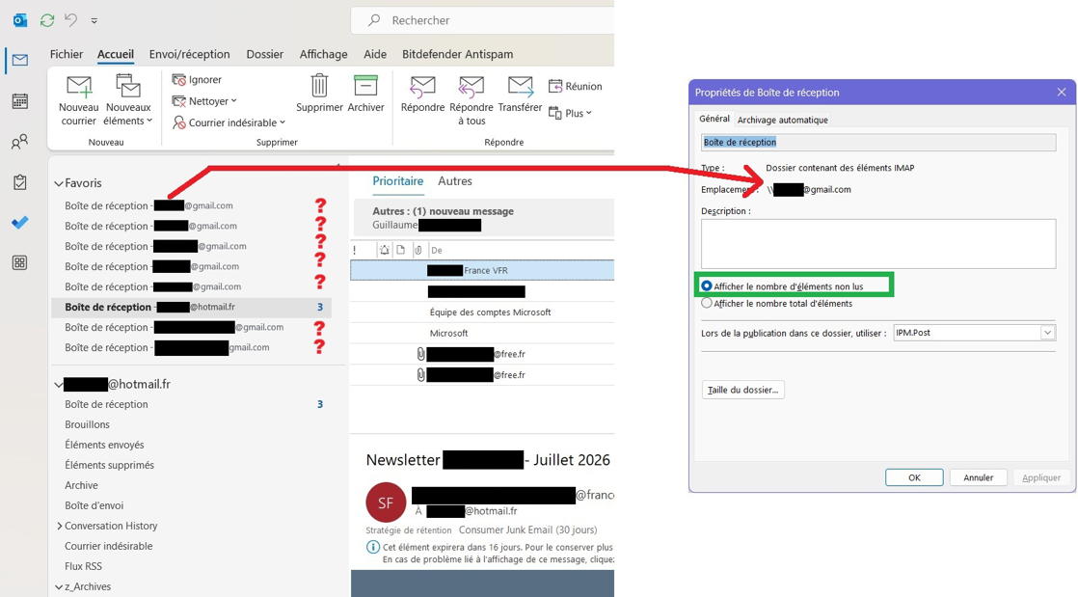Open the Fichier menu
Screen dimensions: 1078x597
(x=66, y=54)
